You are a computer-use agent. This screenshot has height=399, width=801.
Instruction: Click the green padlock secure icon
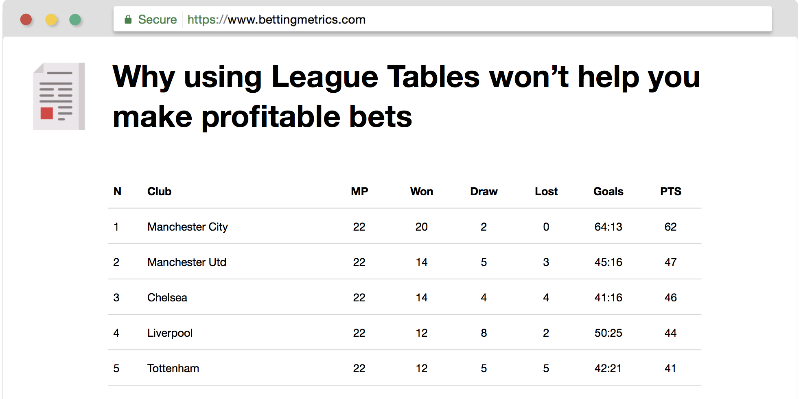pos(128,19)
